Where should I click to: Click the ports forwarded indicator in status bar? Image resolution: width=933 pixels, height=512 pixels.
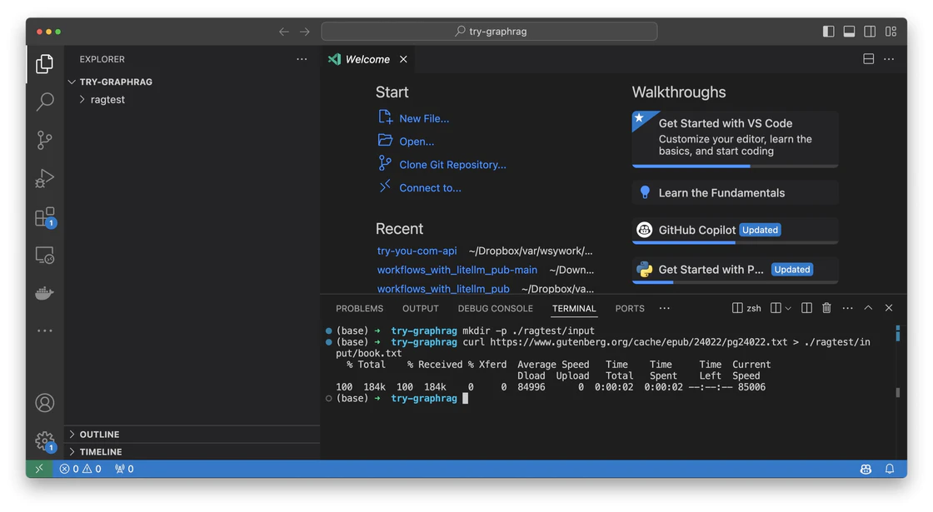[124, 469]
